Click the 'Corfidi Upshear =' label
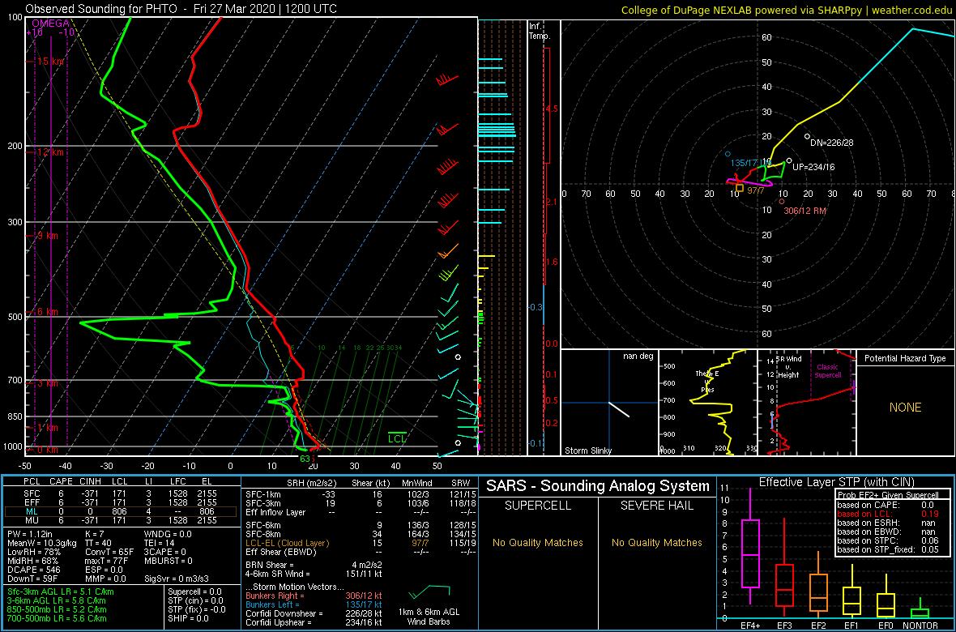This screenshot has width=956, height=632. (281, 622)
